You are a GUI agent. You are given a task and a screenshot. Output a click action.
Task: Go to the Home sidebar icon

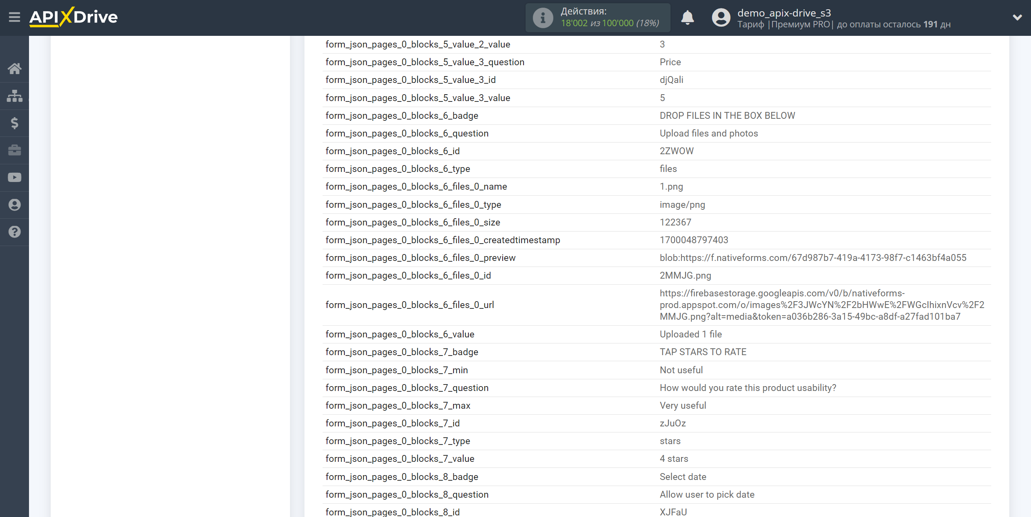14,68
